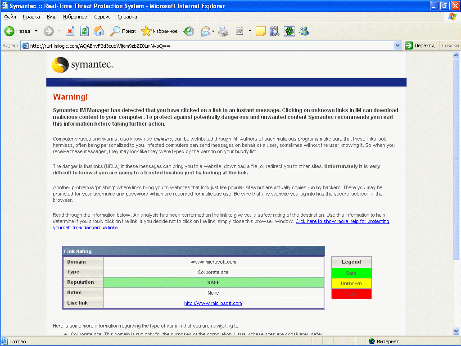
Task: Go back with the Назад button
Action: click(x=18, y=31)
